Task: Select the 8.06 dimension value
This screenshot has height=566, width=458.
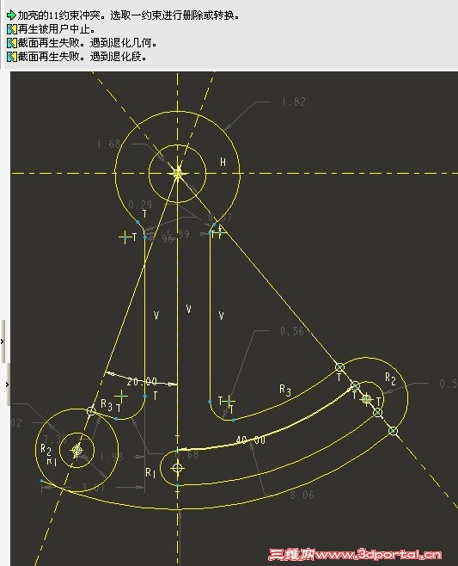Action: [x=302, y=495]
